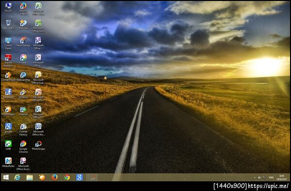Open the volume speaker tray icon
This screenshot has width=291, height=191.
(x=259, y=177)
